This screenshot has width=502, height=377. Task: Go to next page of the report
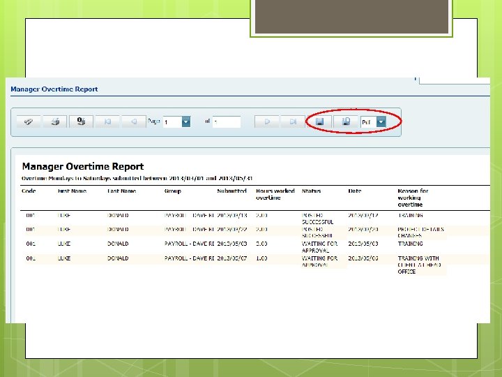coord(266,121)
